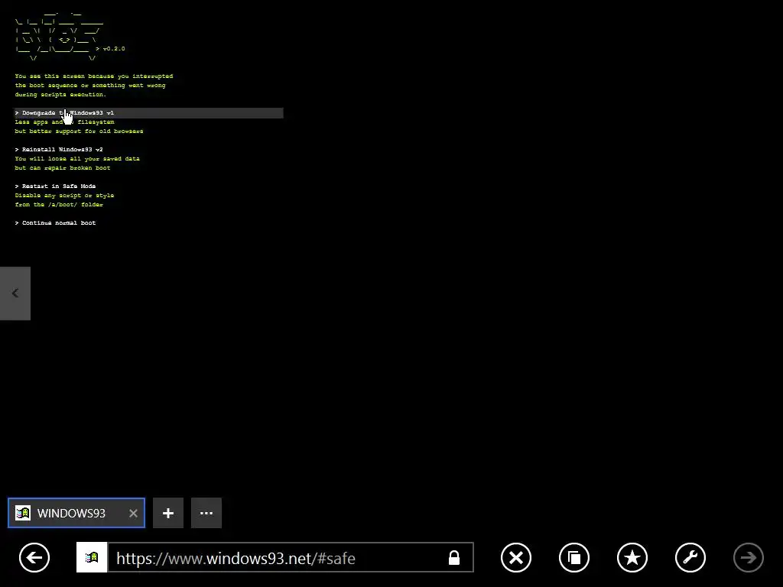Open the tabs view icon
This screenshot has width=783, height=587.
574,557
